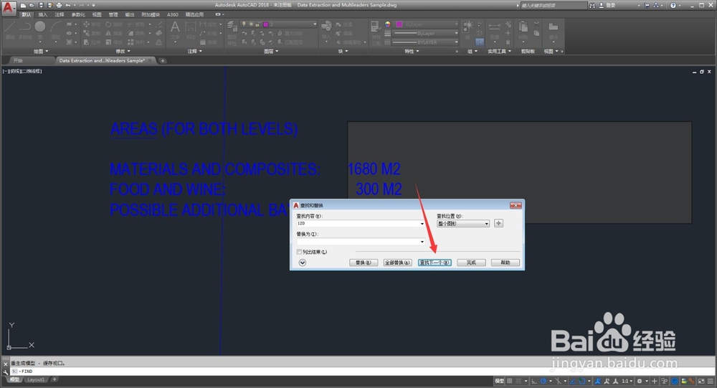
Task: Click the Save As icon in quick access toolbar
Action: (x=50, y=6)
